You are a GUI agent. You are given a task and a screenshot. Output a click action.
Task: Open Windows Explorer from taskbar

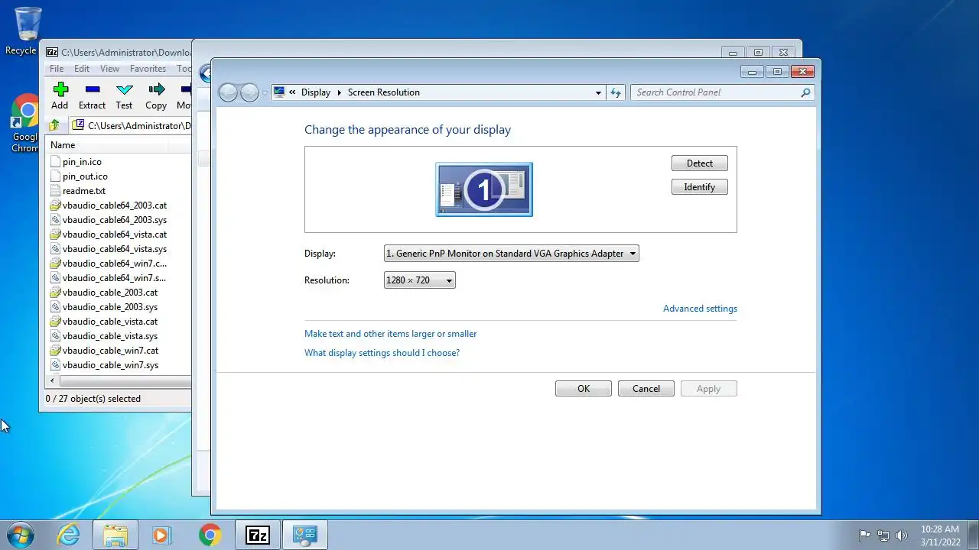(115, 535)
